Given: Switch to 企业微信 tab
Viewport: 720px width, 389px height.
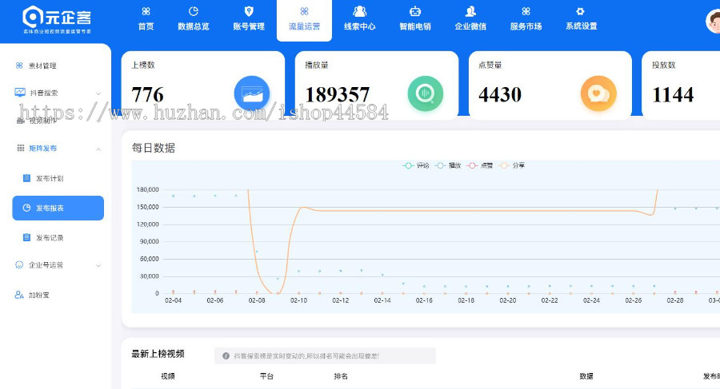Looking at the screenshot, I should point(470,19).
